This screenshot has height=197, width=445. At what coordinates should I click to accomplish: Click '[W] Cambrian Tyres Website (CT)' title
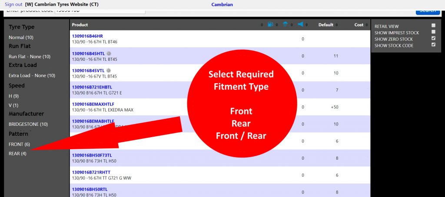point(62,4)
